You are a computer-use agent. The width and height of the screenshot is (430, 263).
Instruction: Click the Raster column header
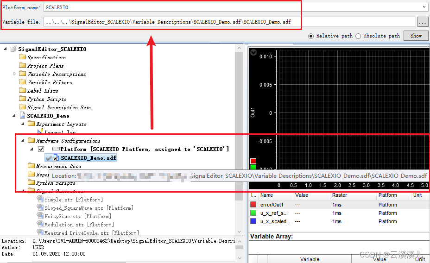click(340, 195)
